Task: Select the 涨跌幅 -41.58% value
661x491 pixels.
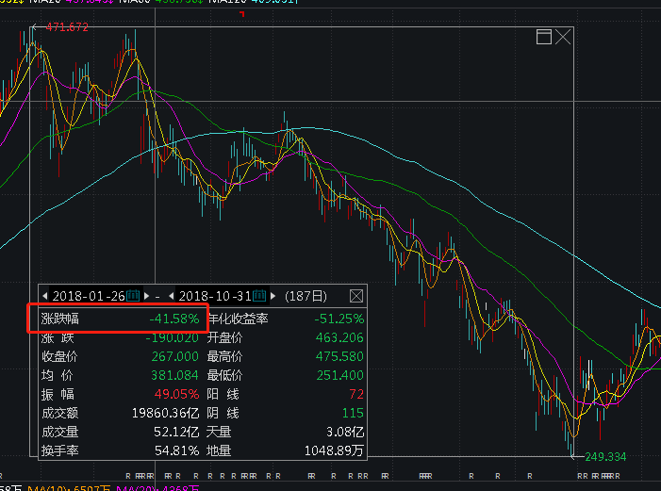Action: click(x=174, y=319)
